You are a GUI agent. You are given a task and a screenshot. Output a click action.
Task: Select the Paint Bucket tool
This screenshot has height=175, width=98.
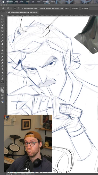[2, 54]
